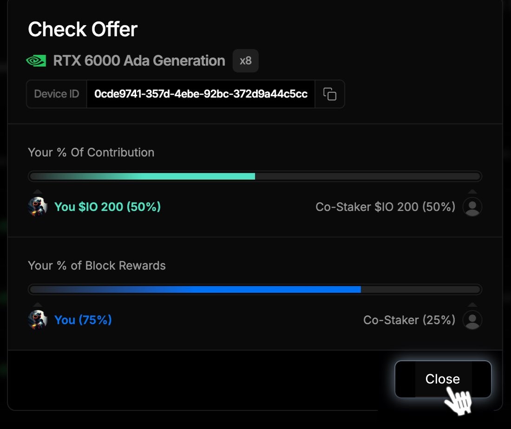Click the Check Offer heading
Image resolution: width=511 pixels, height=429 pixels.
tap(83, 29)
